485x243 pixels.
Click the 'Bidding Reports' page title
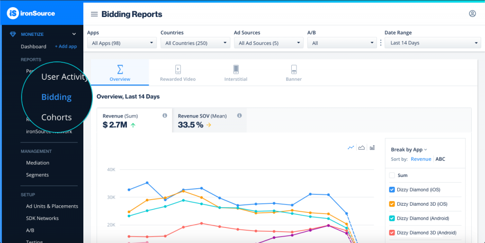132,14
